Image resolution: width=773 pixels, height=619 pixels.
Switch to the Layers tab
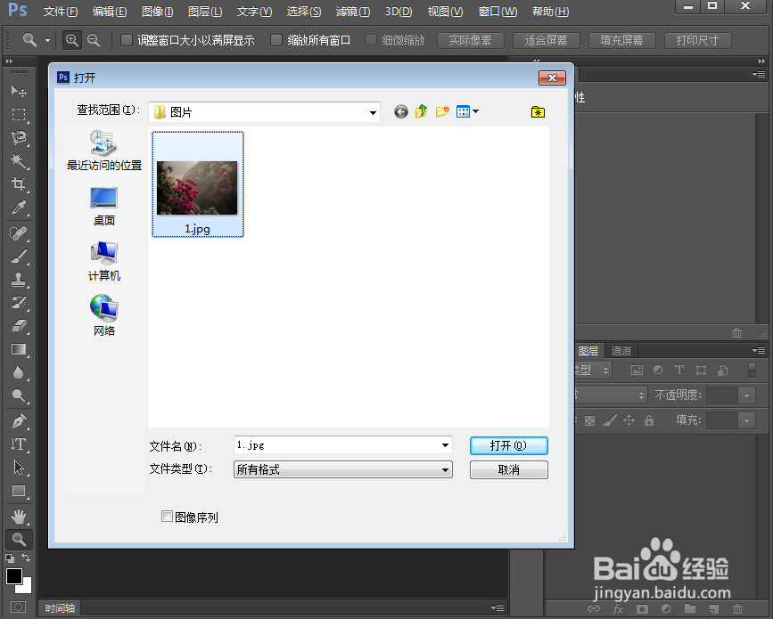pos(588,351)
